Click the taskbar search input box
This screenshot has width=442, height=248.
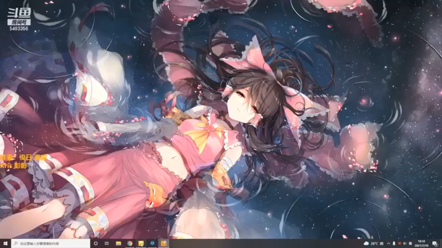pos(51,244)
